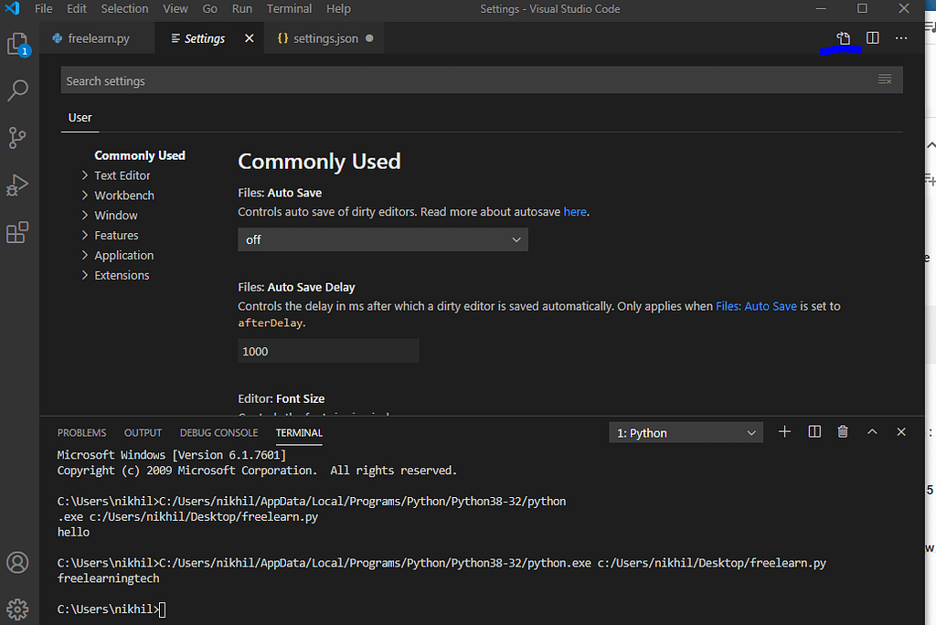
Task: Open the View menu
Action: point(175,9)
